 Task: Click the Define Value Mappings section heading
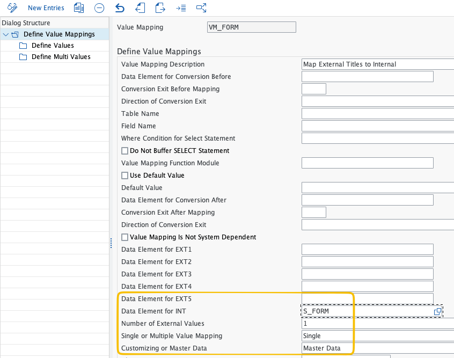pos(159,52)
